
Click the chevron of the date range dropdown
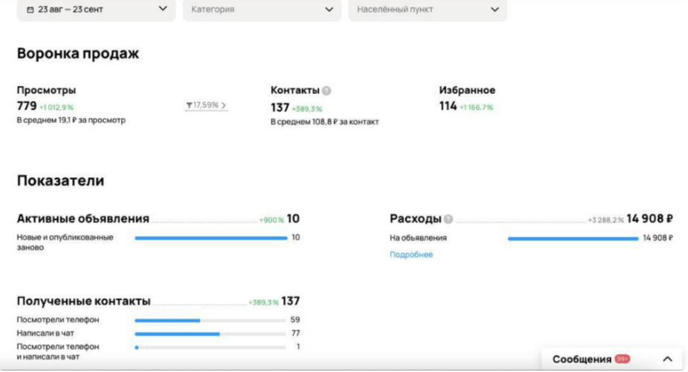point(163,9)
